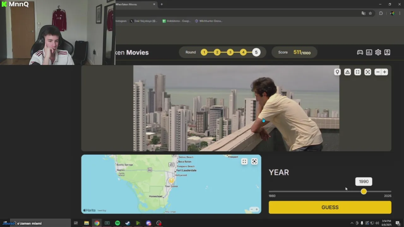The image size is (404, 227).
Task: Open Hobbitemo Google Sheets bookmark
Action: click(176, 21)
